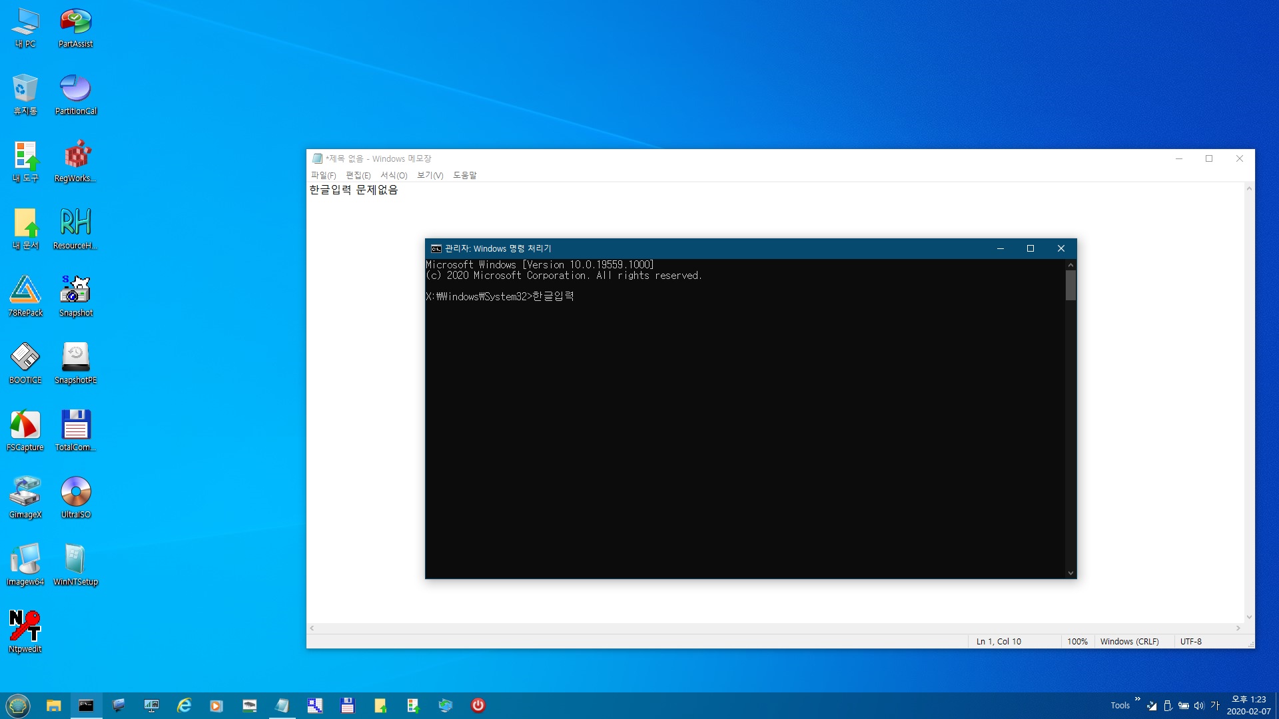The width and height of the screenshot is (1279, 719).
Task: Open the 편집(E) menu in Notepad
Action: (x=358, y=175)
